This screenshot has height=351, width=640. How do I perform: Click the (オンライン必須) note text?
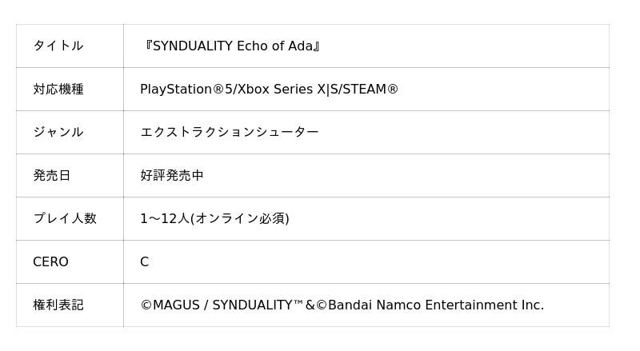(240, 219)
